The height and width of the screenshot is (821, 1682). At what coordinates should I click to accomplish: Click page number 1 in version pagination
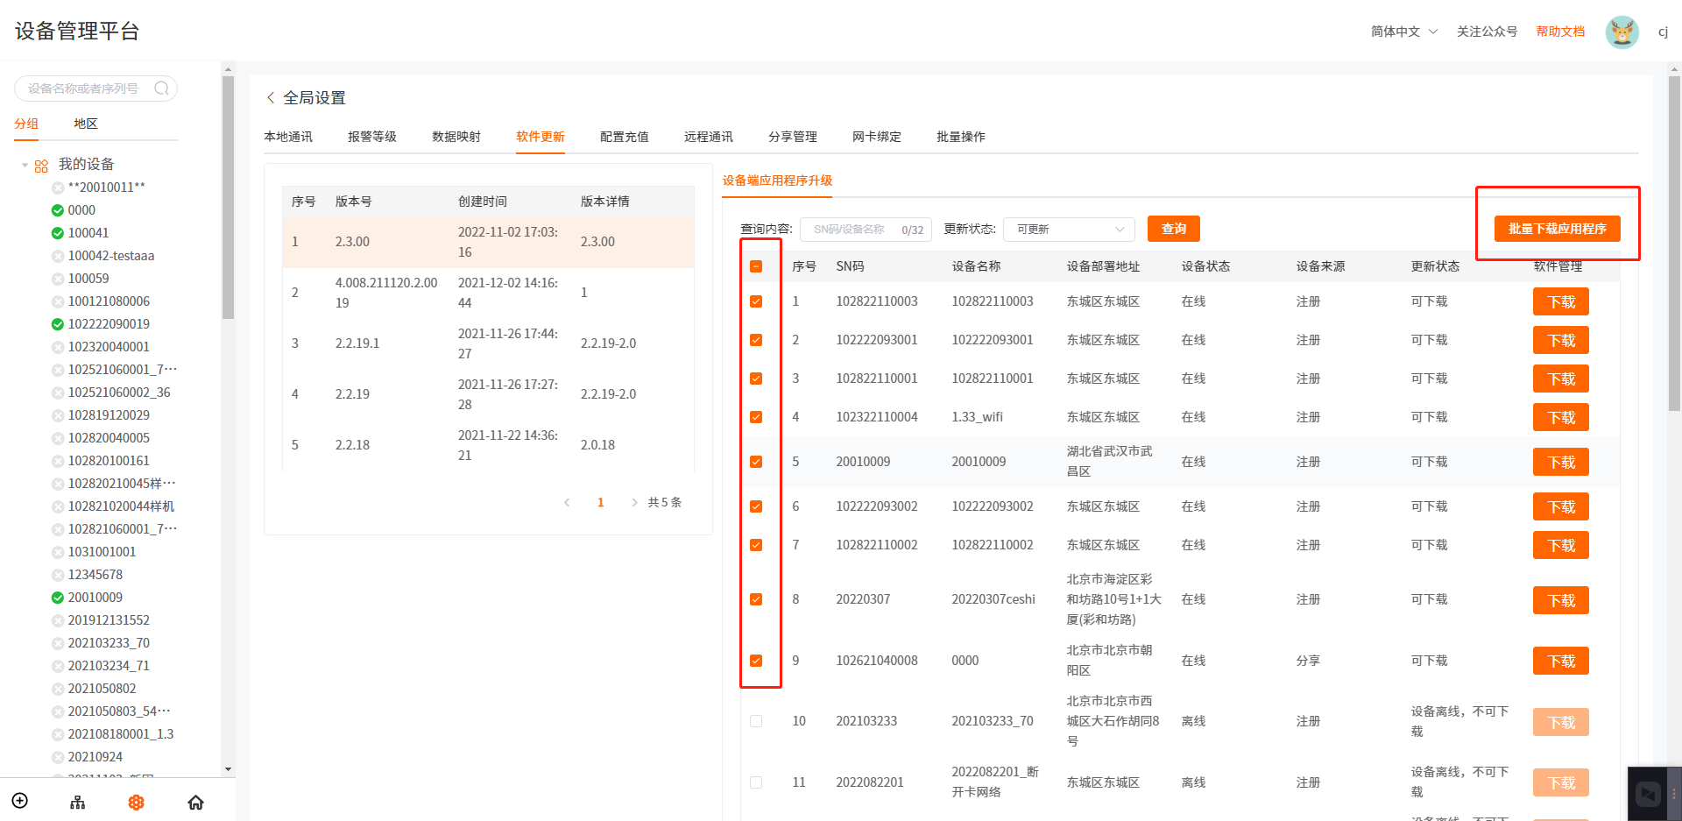point(601,502)
